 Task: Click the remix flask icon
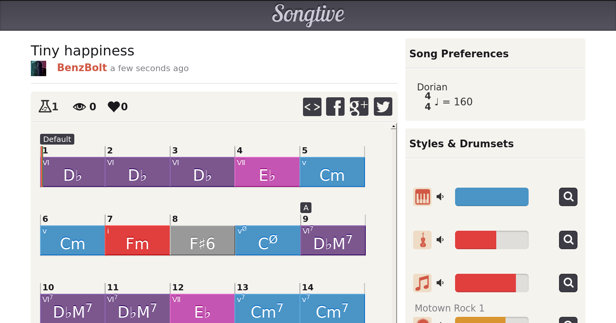point(45,106)
